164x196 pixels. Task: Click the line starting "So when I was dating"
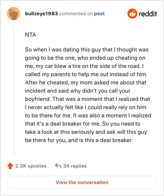point(87,50)
